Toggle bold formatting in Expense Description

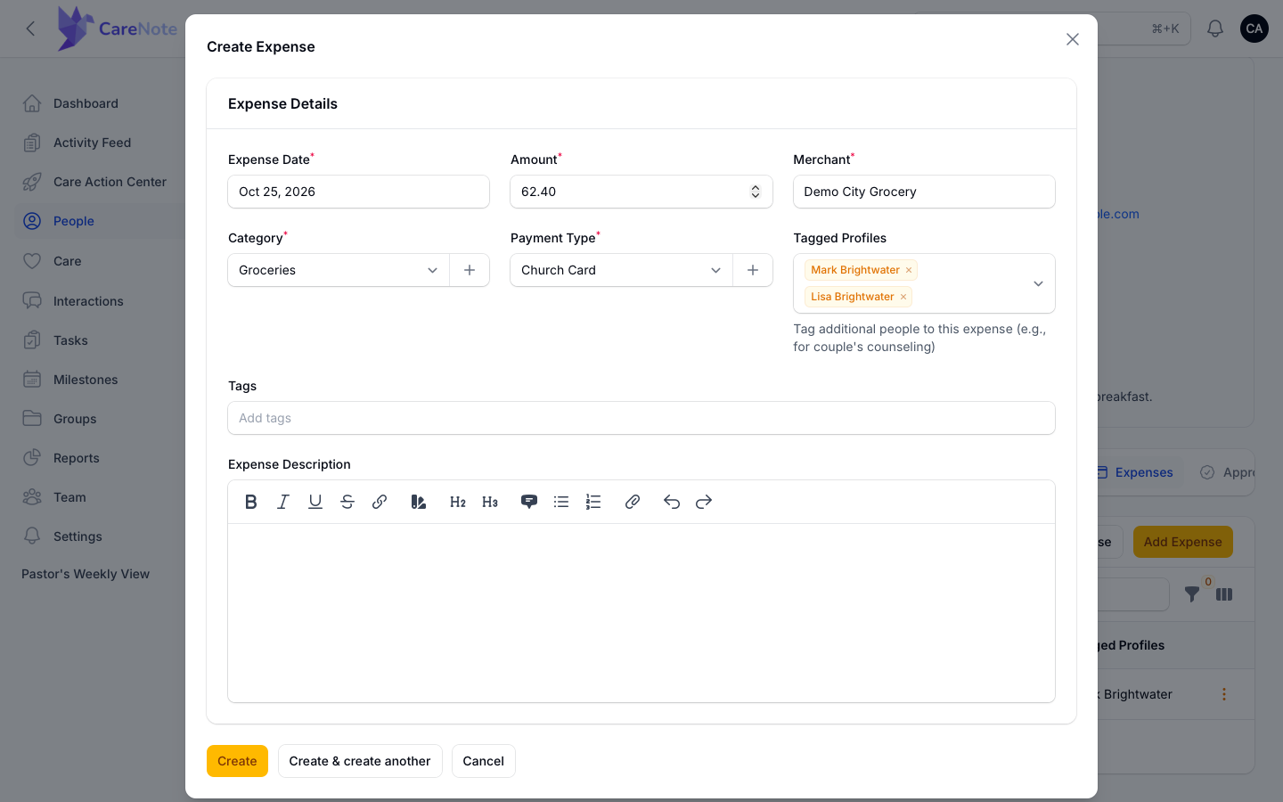(x=251, y=502)
